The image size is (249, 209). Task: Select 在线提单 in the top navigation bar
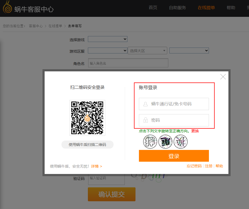(x=206, y=8)
